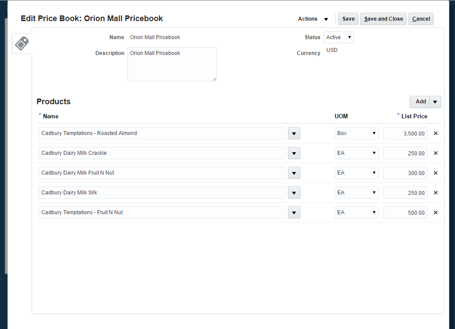Click Save and Close

pos(383,19)
